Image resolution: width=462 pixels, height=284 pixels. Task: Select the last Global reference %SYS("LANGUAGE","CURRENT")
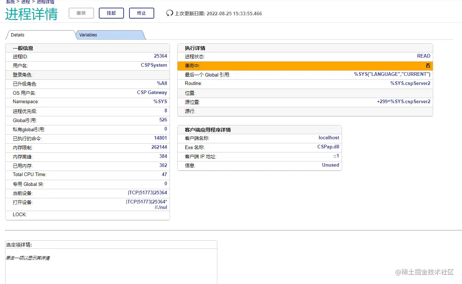click(x=392, y=74)
